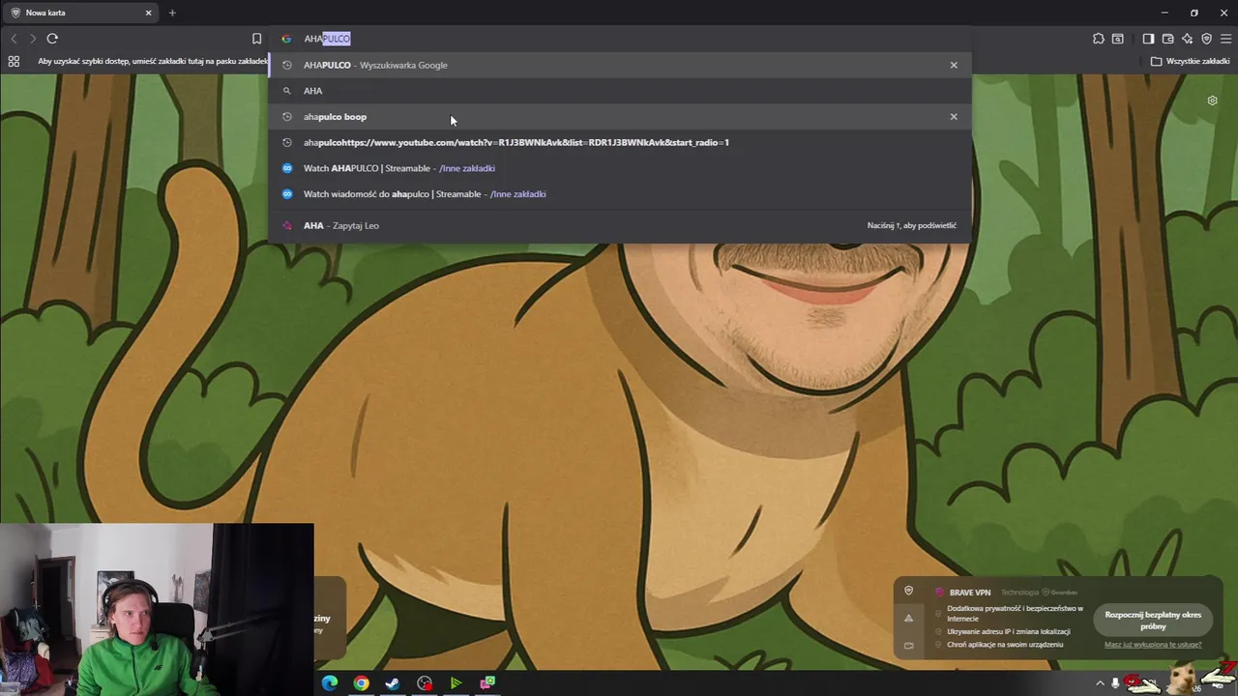Click the webcam overlay video
The image size is (1238, 696).
click(157, 610)
